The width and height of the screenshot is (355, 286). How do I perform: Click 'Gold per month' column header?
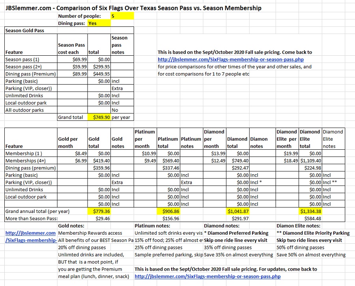coord(73,139)
